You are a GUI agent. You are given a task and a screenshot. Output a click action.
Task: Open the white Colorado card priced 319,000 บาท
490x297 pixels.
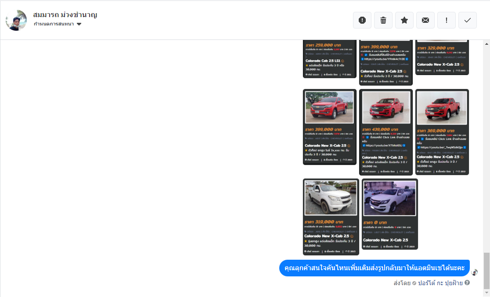[x=331, y=217]
